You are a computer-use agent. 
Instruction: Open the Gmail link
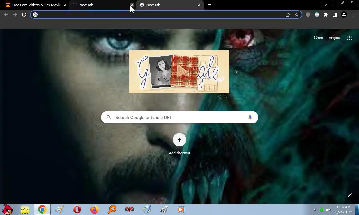click(319, 38)
